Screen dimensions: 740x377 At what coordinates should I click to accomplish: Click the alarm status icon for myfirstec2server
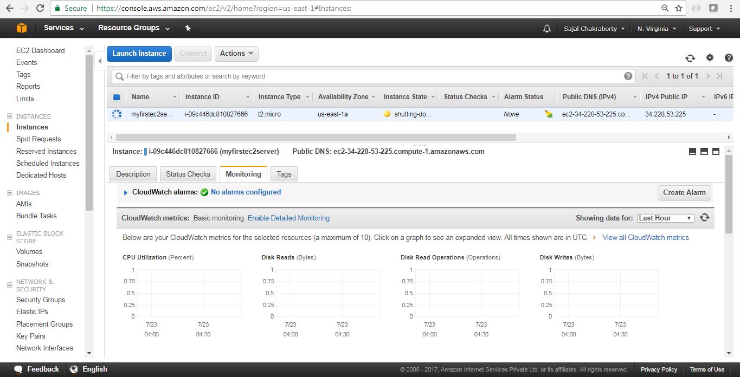click(x=549, y=114)
